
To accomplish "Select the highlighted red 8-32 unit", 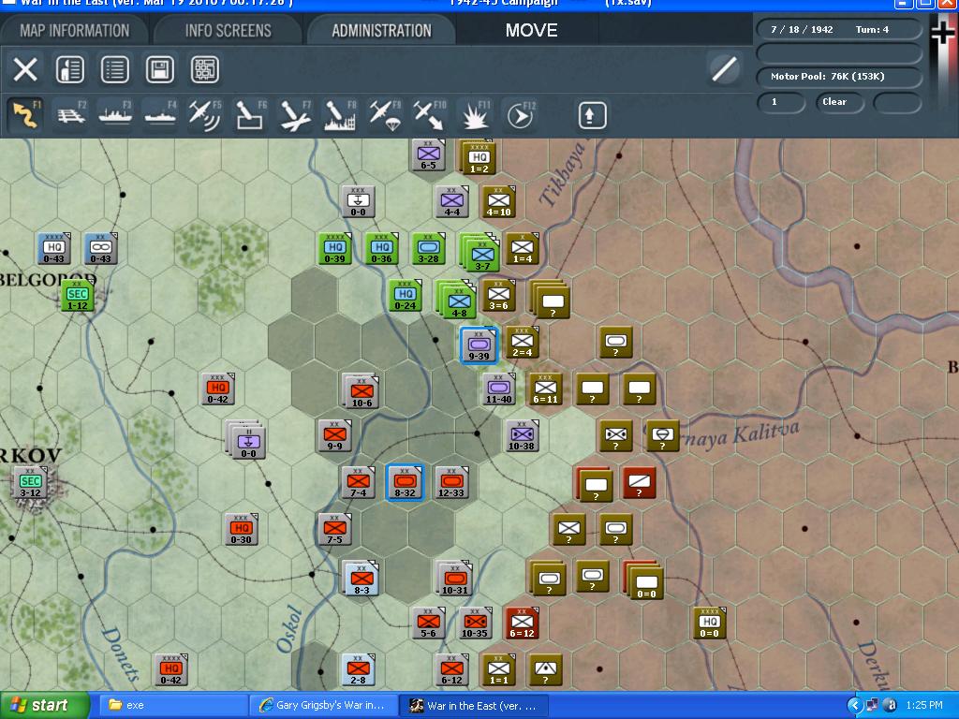I will (x=405, y=481).
